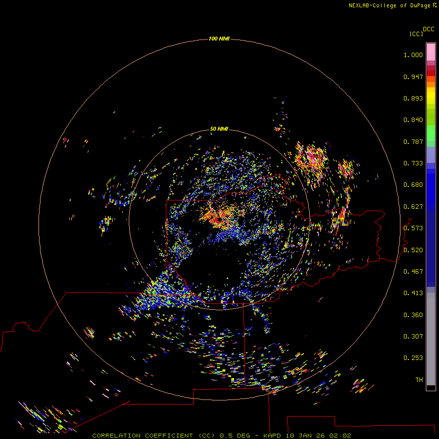Click the 0.733 scale value
This screenshot has height=439, width=439.
[413, 163]
